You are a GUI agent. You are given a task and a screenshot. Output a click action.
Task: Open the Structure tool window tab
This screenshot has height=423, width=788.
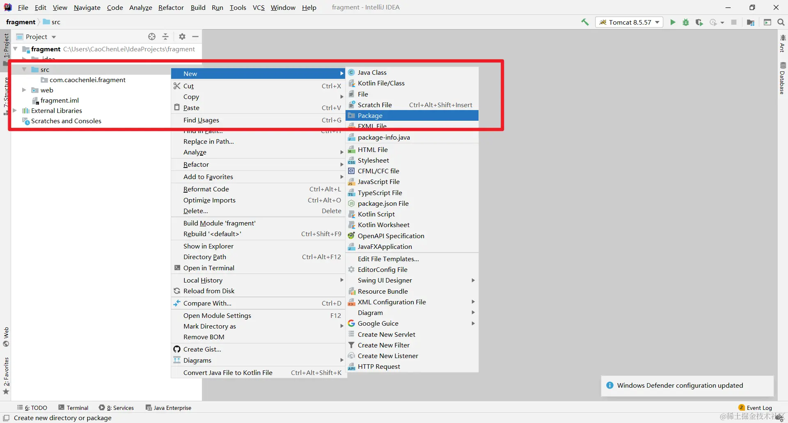[6, 96]
